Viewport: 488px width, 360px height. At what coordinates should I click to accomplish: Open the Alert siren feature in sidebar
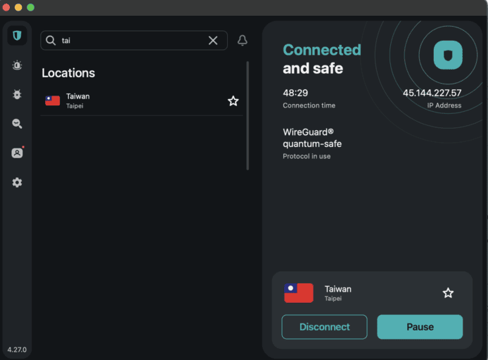pos(17,65)
